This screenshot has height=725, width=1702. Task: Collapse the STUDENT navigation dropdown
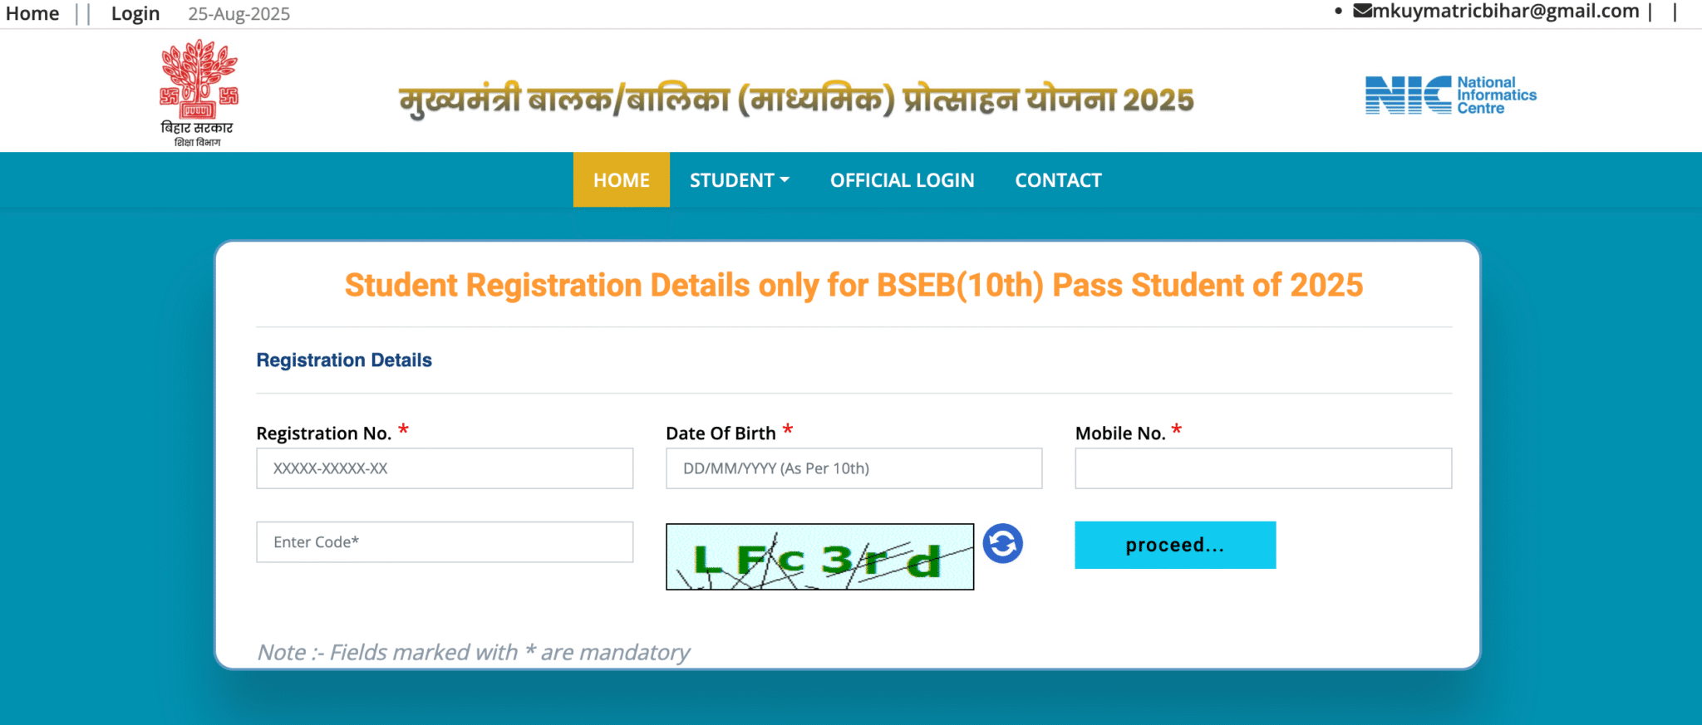(739, 180)
